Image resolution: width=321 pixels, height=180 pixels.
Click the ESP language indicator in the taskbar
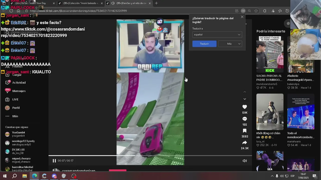click(x=292, y=176)
